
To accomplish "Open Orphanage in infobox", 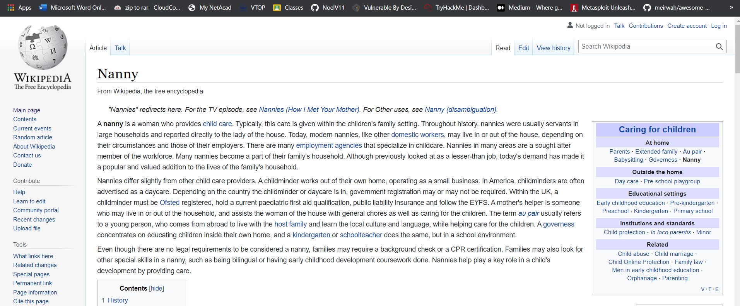I will (x=642, y=278).
